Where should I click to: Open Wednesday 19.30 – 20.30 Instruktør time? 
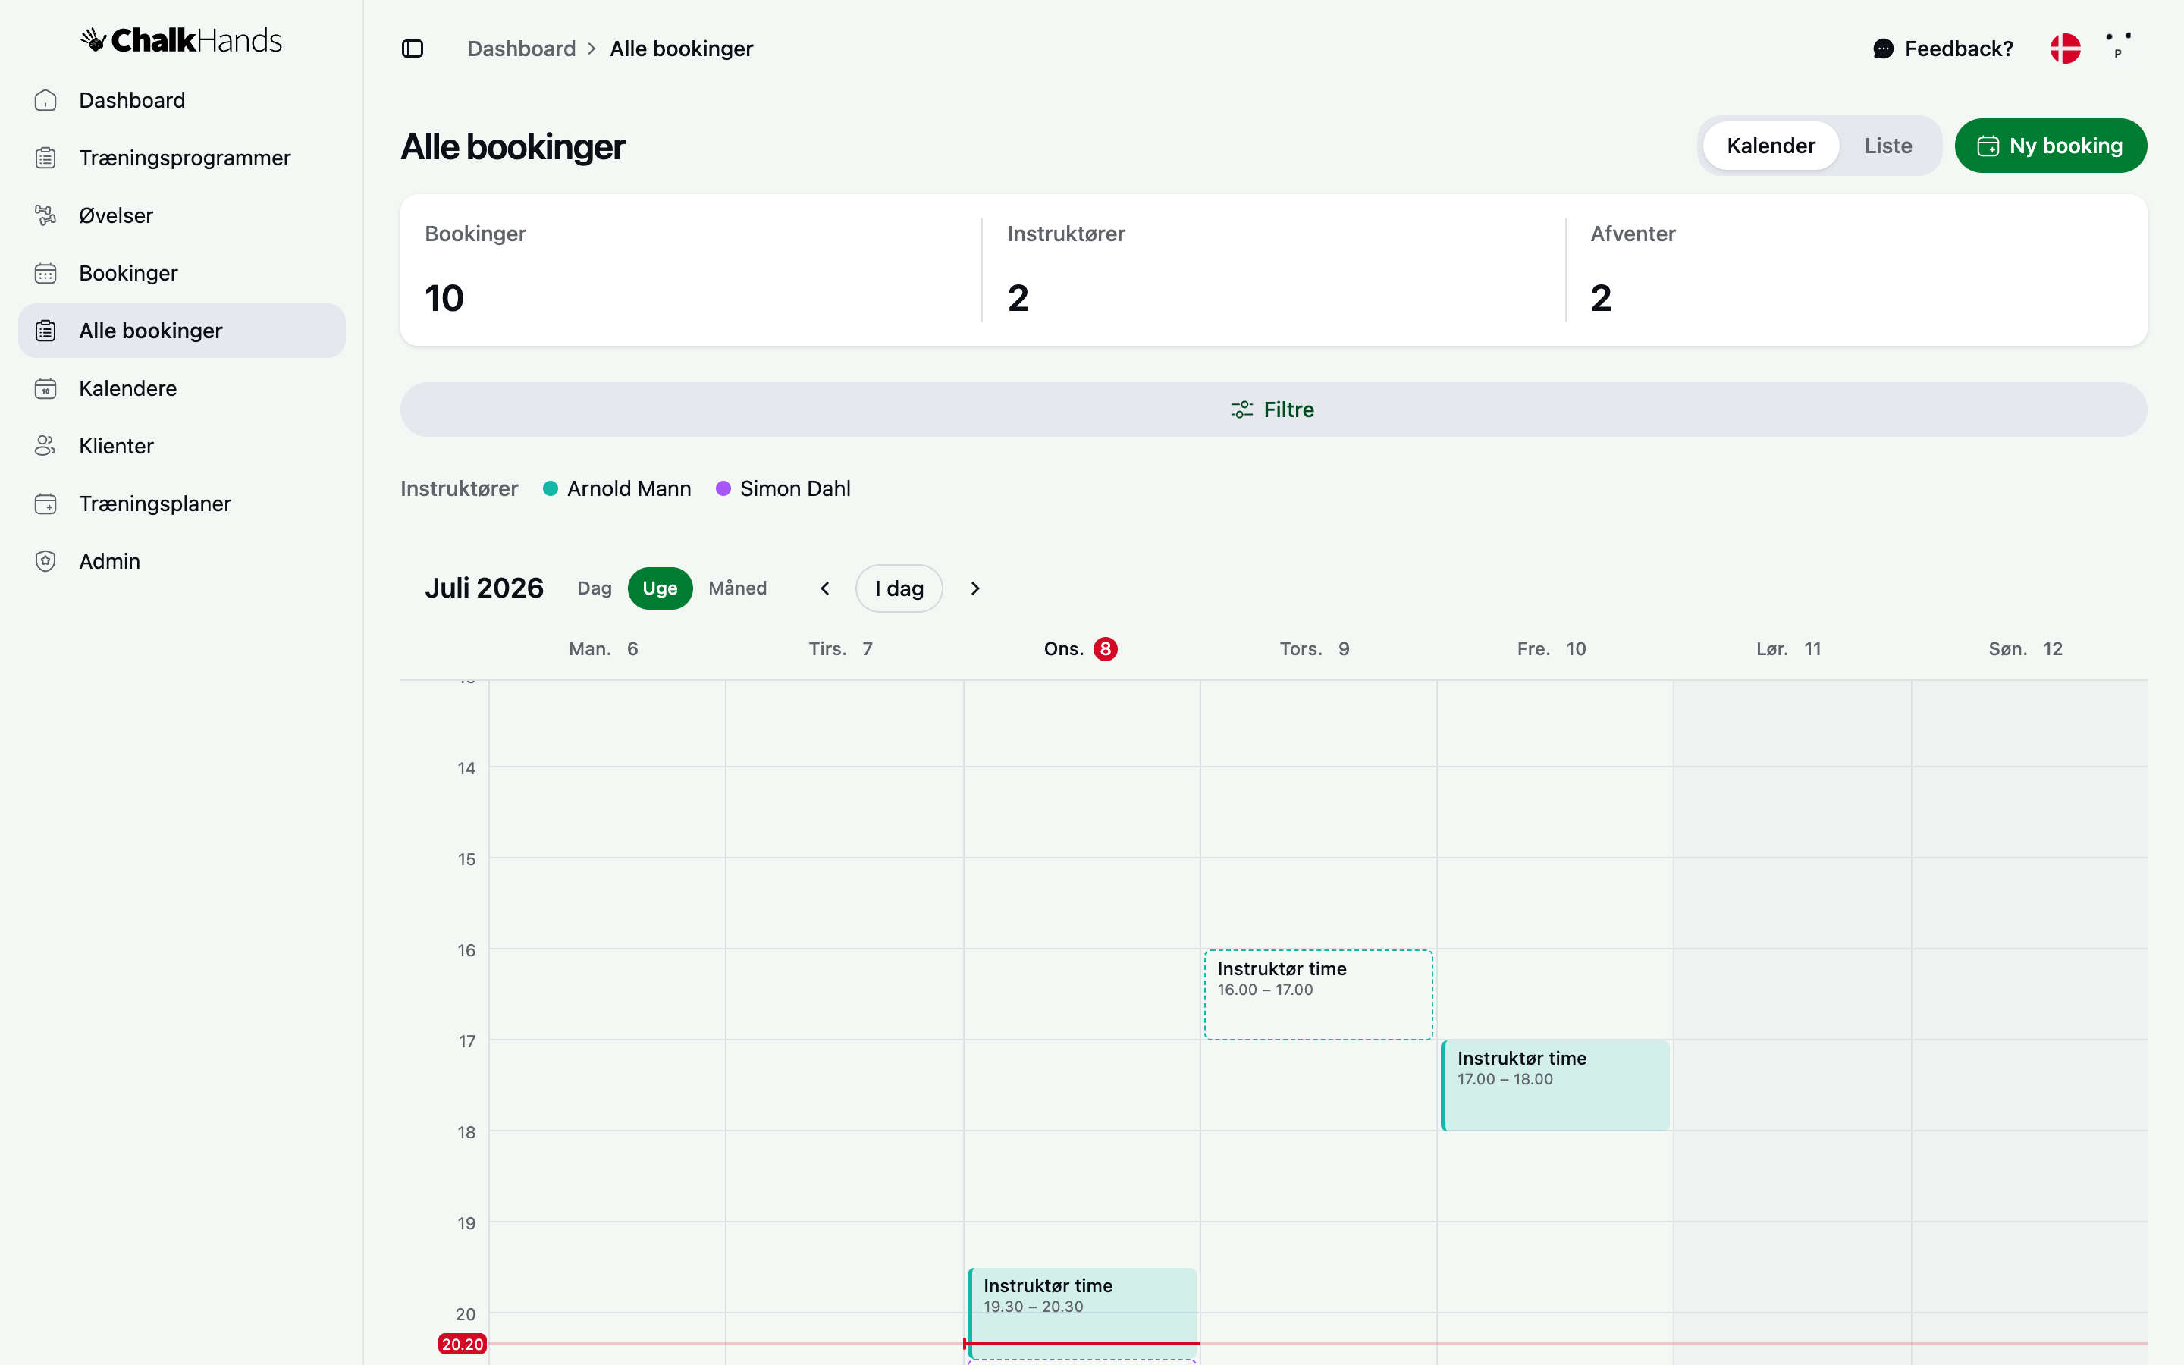pos(1082,1313)
